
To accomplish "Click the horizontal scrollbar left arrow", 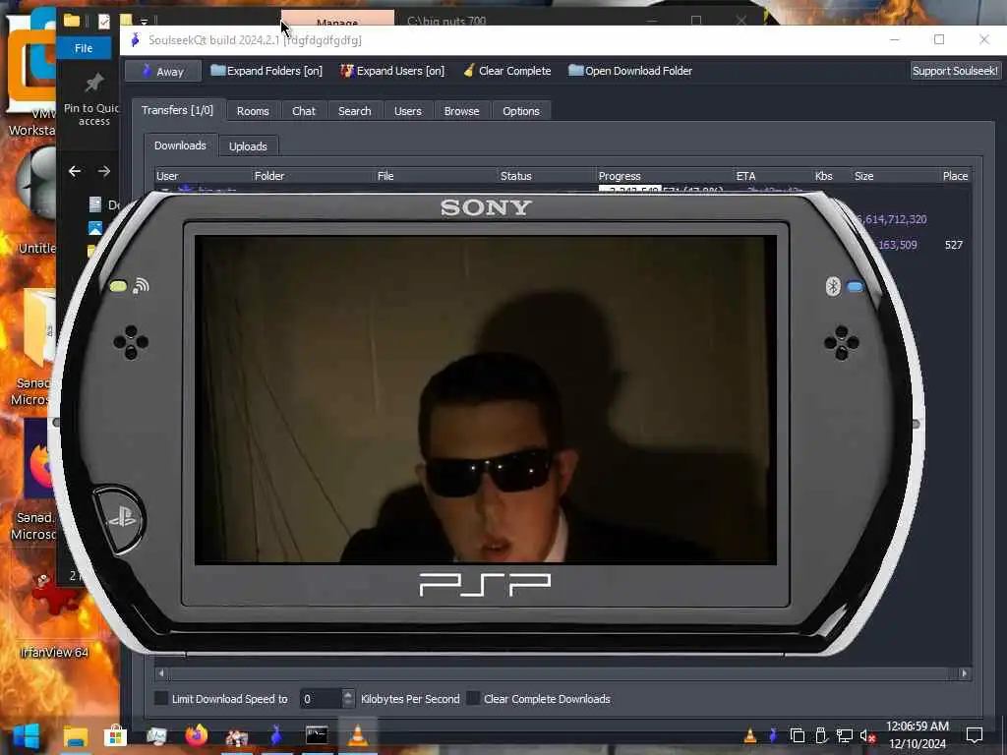I will (x=161, y=673).
